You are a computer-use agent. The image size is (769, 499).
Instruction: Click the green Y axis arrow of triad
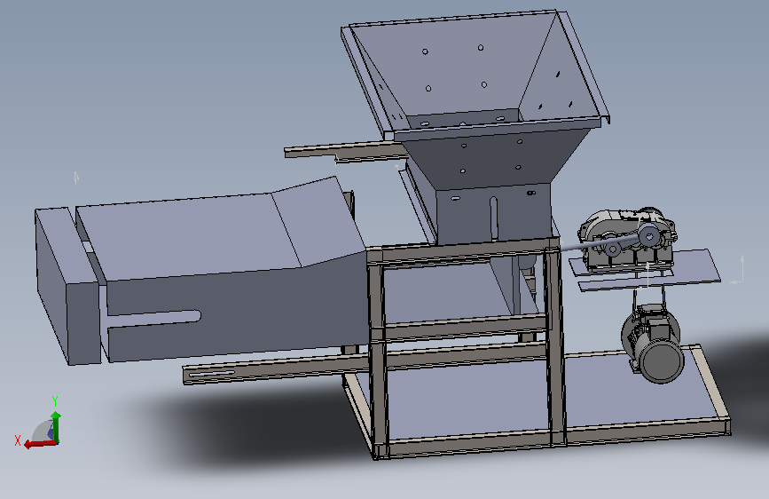click(56, 427)
